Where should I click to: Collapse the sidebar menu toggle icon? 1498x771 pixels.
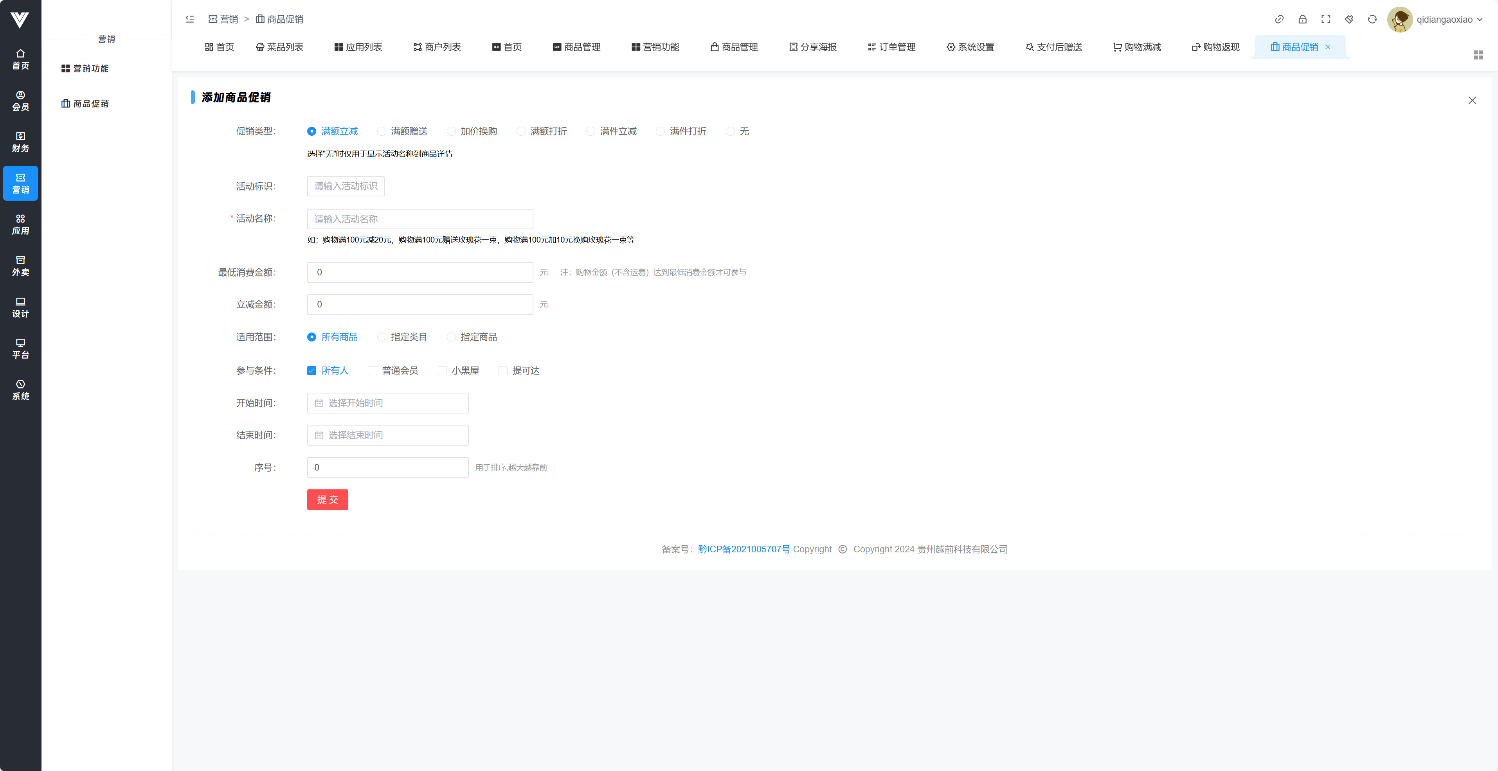point(189,19)
